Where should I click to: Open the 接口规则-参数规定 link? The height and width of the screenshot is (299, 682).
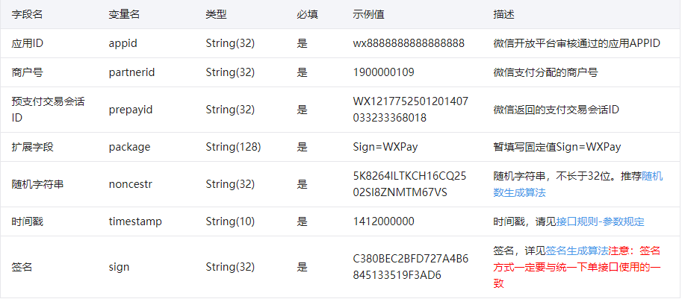pyautogui.click(x=601, y=221)
